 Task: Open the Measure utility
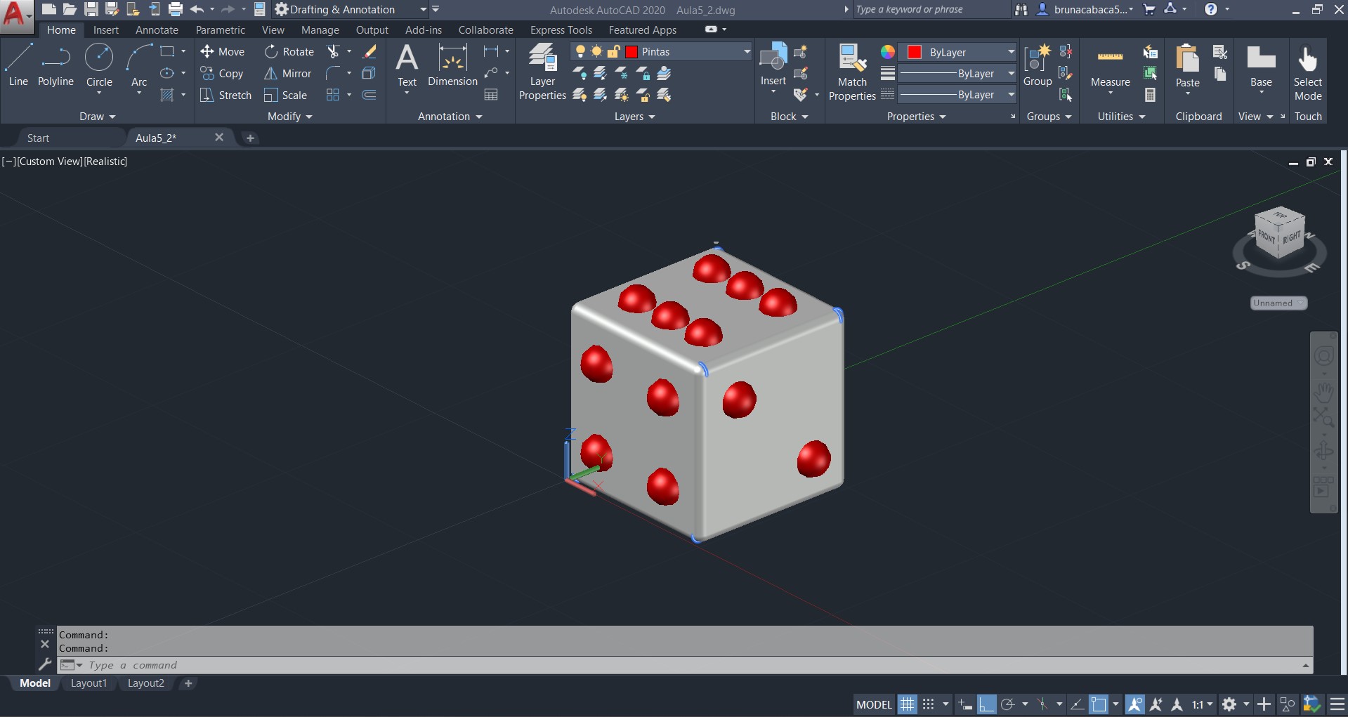[x=1110, y=68]
